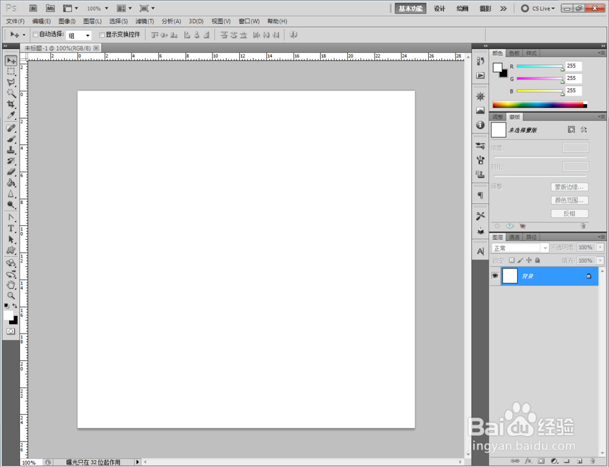
Task: Click the color spectrum ramp bar
Action: (x=540, y=105)
